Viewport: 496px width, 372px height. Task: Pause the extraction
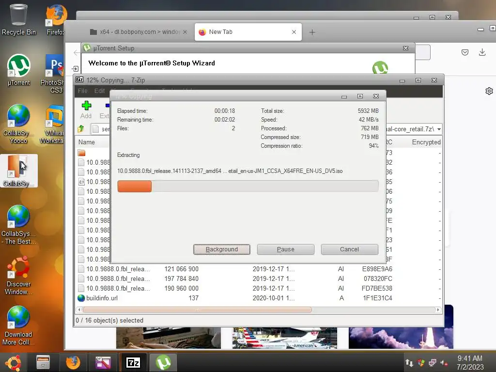[286, 249]
